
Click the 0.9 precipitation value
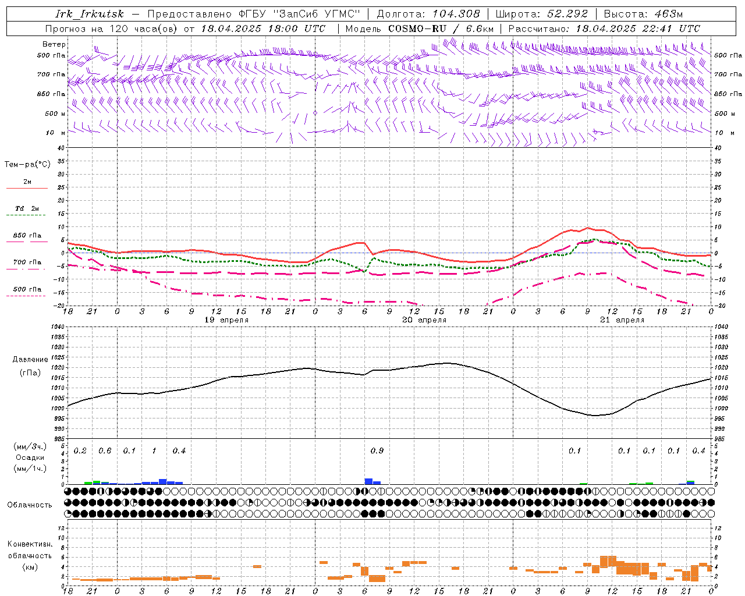click(377, 451)
